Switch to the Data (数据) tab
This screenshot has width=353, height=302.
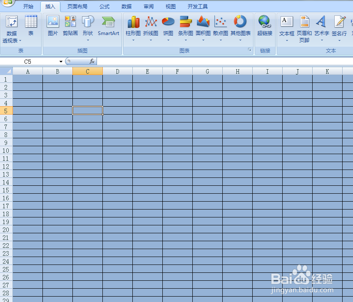[127, 7]
